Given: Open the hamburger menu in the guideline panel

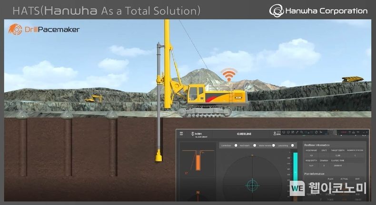Looking at the screenshot, I should pos(181,134).
